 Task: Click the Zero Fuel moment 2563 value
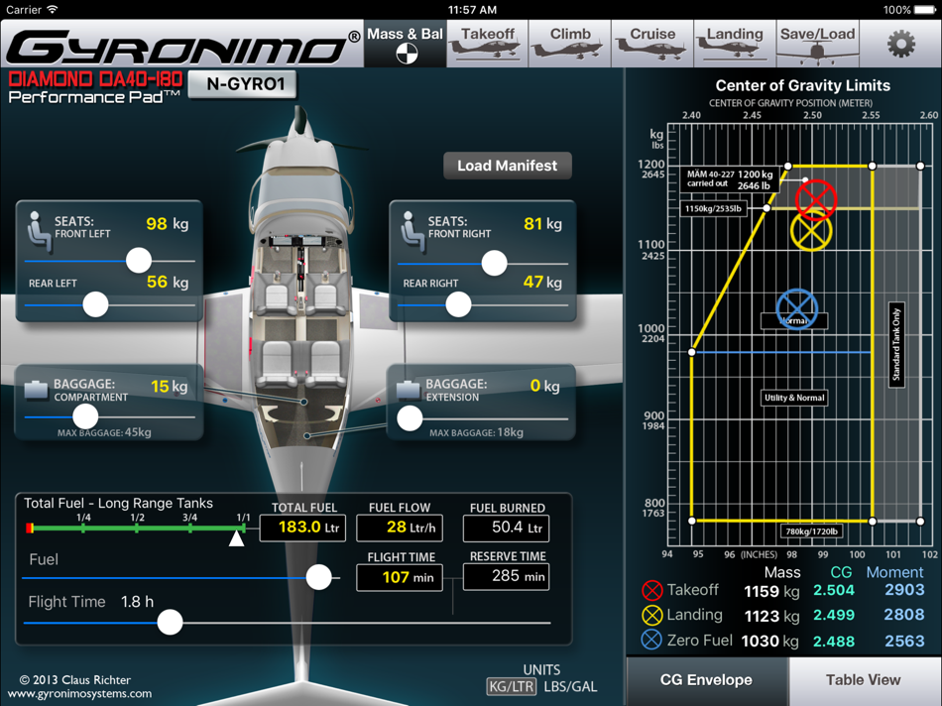[x=904, y=641]
